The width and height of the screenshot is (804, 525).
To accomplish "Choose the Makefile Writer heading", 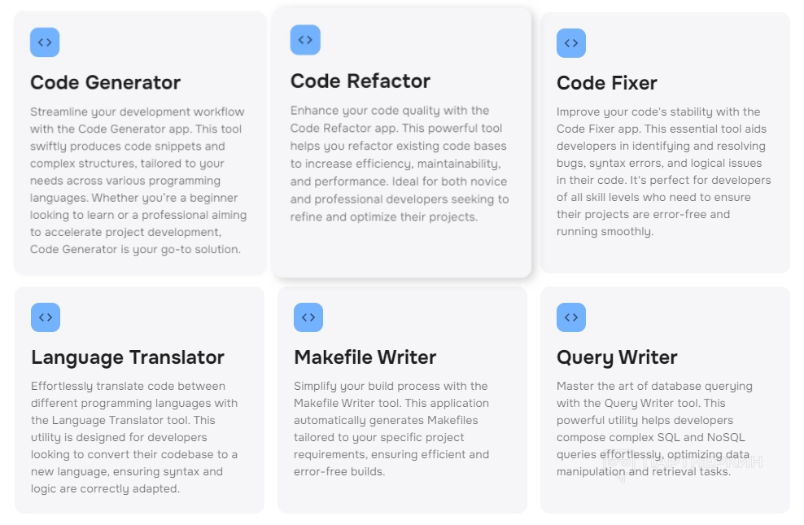I will point(365,357).
